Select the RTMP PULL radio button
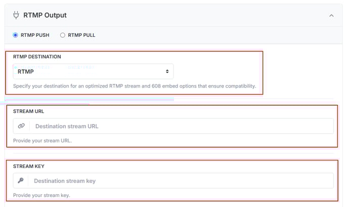The image size is (348, 207). click(63, 35)
